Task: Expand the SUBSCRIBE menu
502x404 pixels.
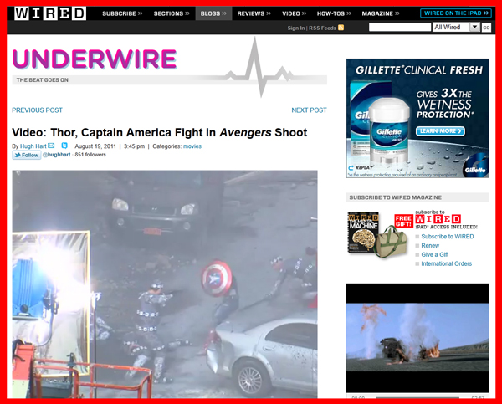Action: point(122,13)
